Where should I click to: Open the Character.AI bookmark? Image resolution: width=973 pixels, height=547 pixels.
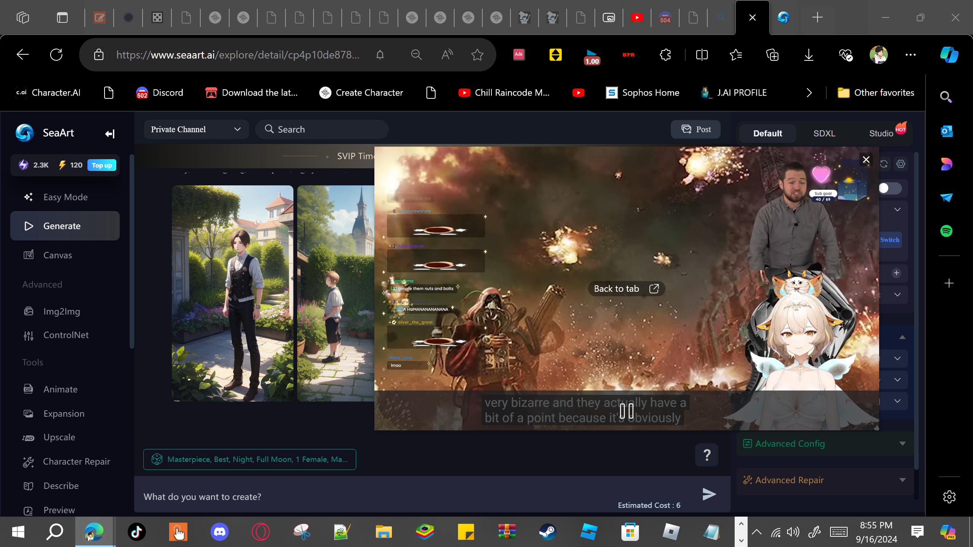(48, 93)
